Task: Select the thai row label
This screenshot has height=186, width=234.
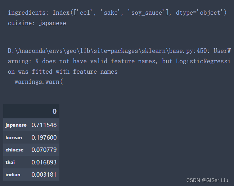Action: [x=10, y=162]
